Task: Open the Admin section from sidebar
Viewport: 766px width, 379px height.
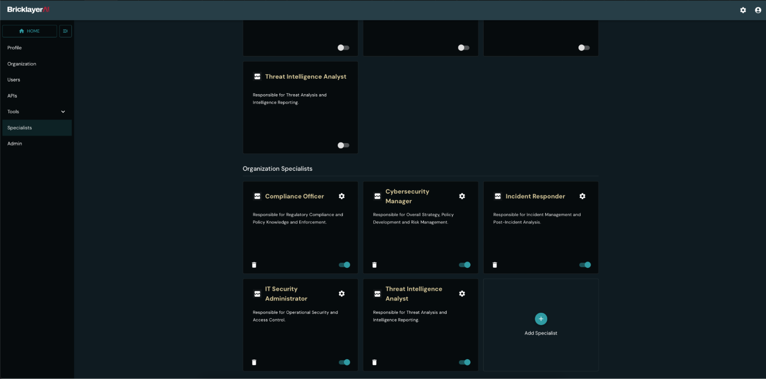Action: (x=15, y=143)
